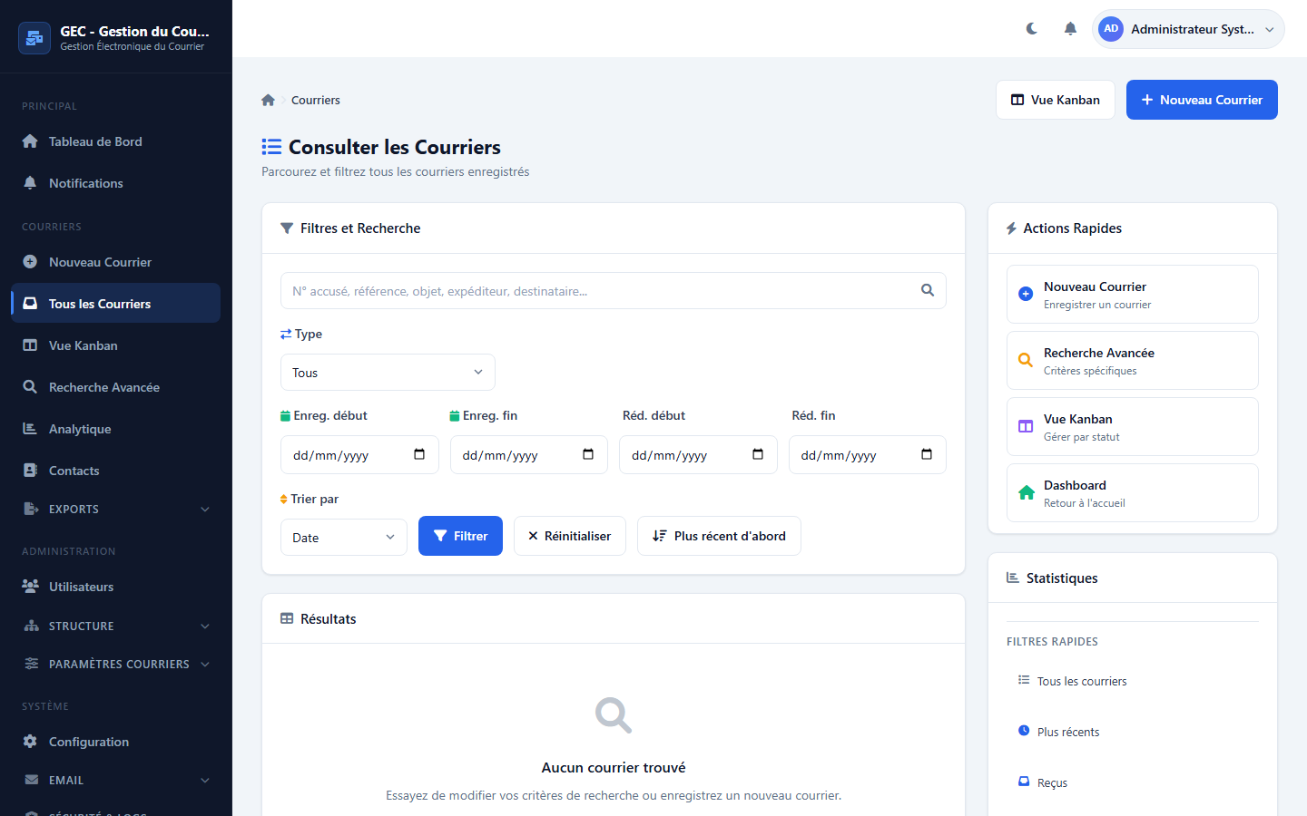The width and height of the screenshot is (1307, 816).
Task: Open the Trier par Date dropdown
Action: point(343,538)
